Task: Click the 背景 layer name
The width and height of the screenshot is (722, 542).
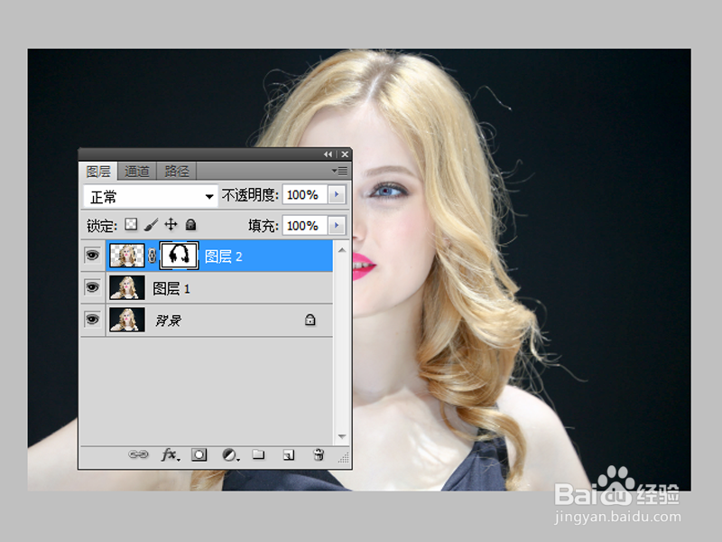Action: point(168,321)
